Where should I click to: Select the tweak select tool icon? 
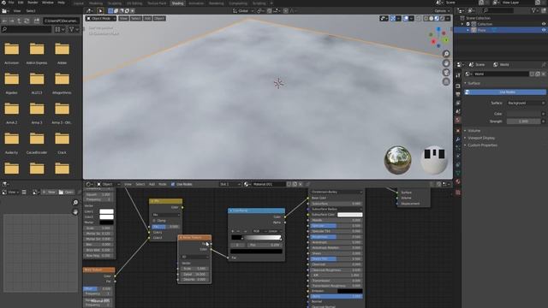pyautogui.click(x=100, y=11)
